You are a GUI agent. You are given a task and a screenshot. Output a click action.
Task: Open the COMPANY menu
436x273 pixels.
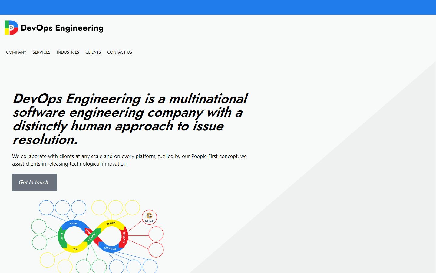click(16, 52)
